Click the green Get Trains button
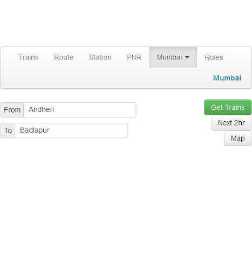This screenshot has height=277, width=252. point(228,107)
